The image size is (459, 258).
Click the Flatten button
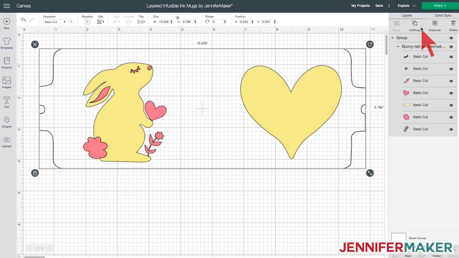[x=437, y=256]
